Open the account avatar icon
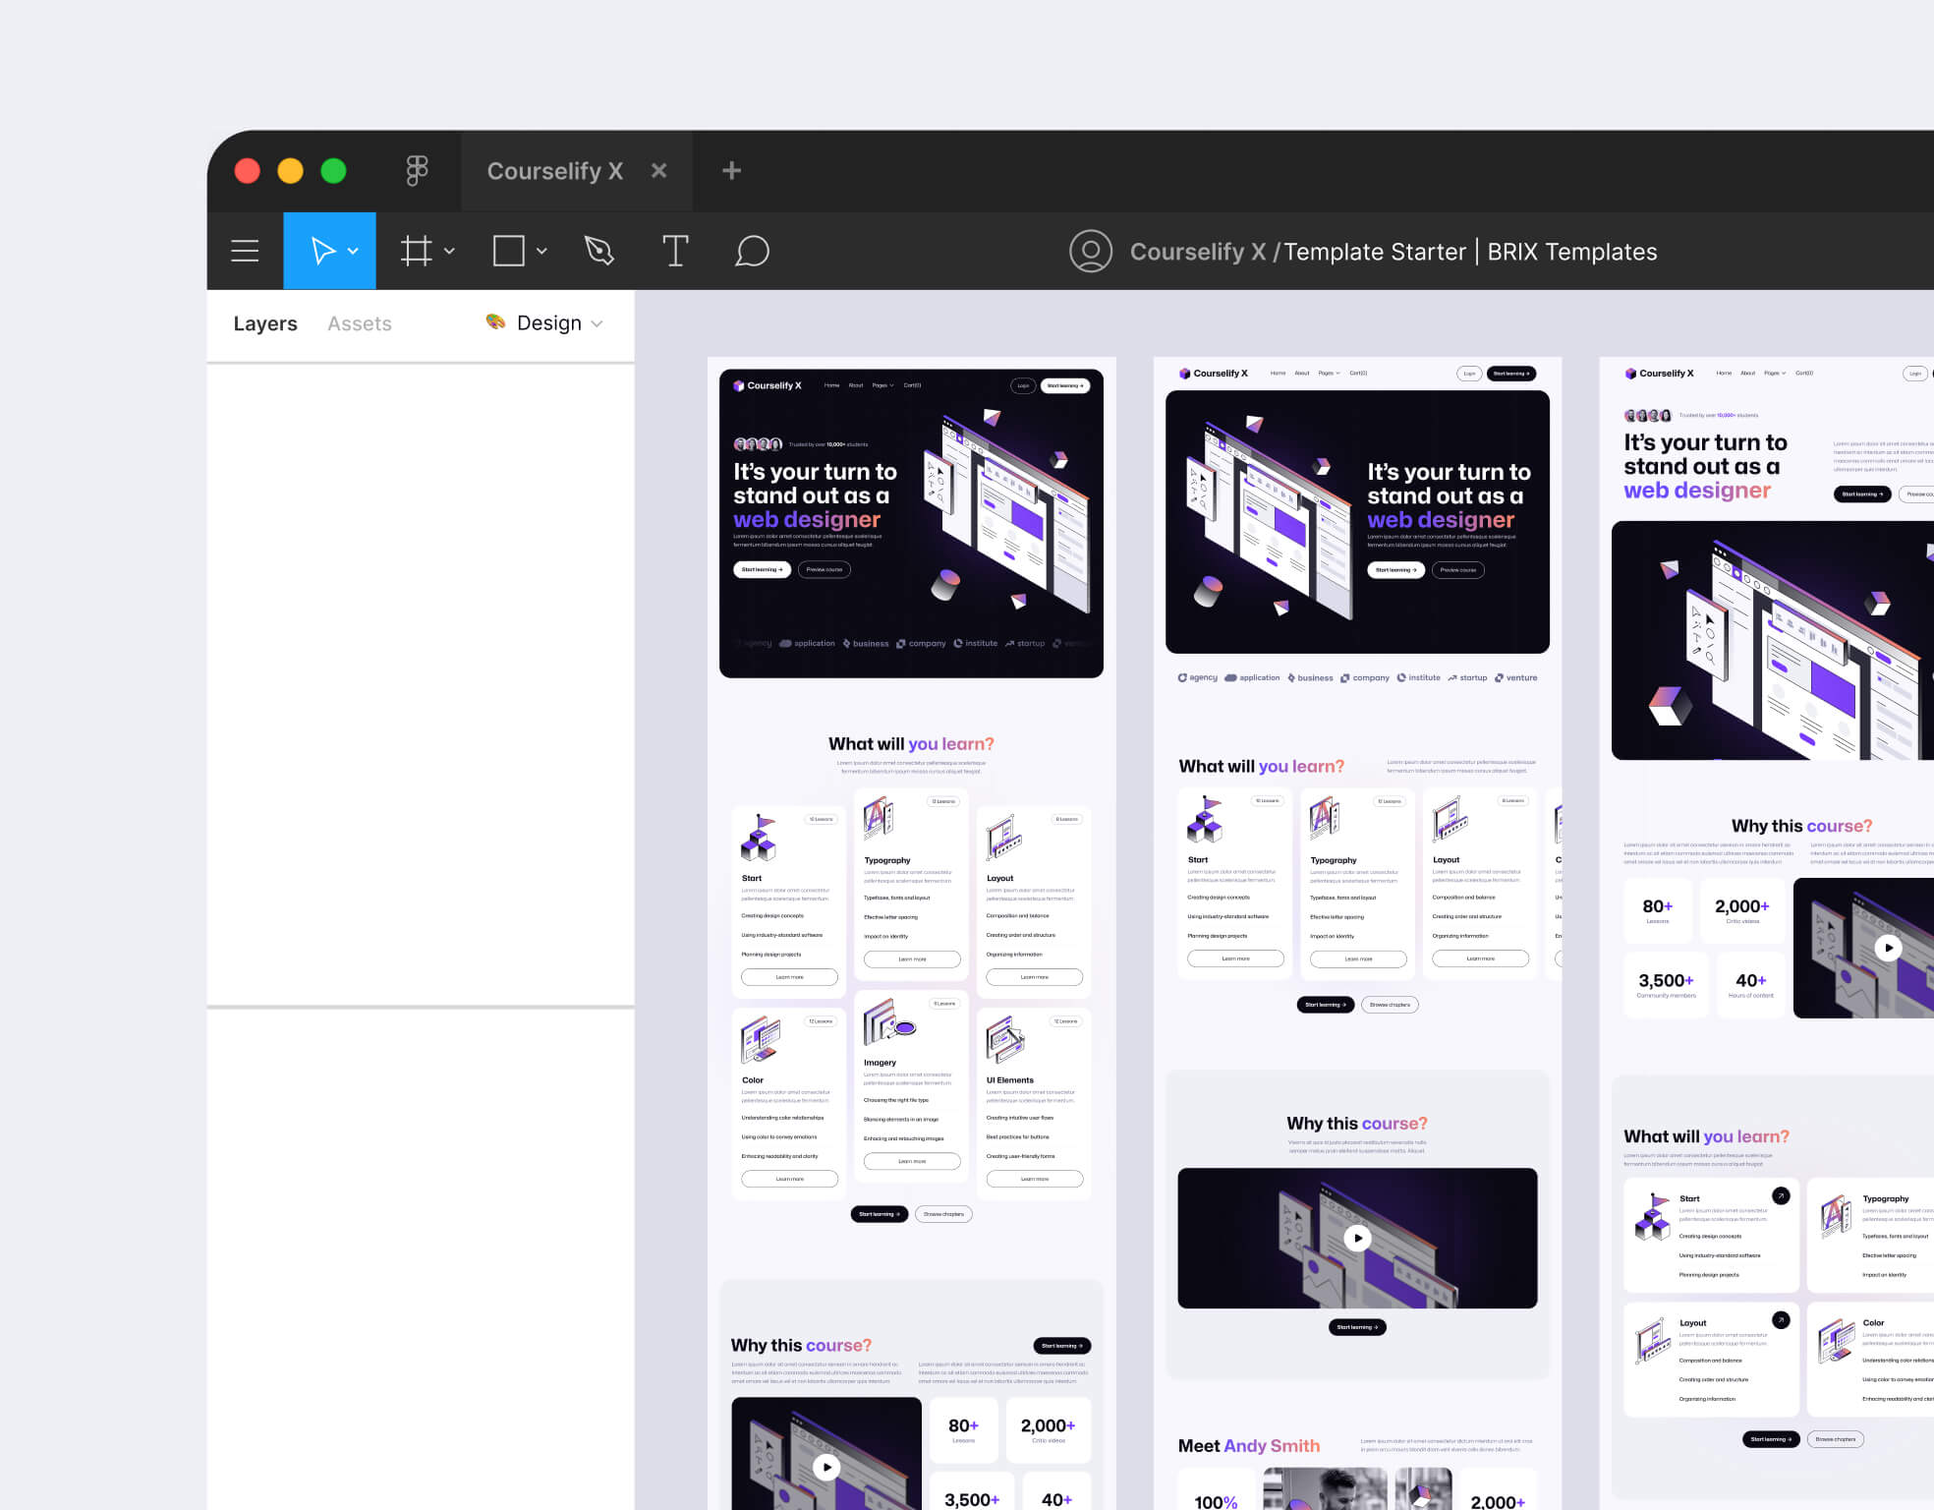 pos(1091,251)
